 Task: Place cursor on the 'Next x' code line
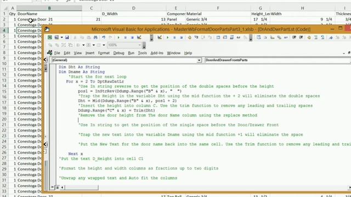(x=76, y=154)
